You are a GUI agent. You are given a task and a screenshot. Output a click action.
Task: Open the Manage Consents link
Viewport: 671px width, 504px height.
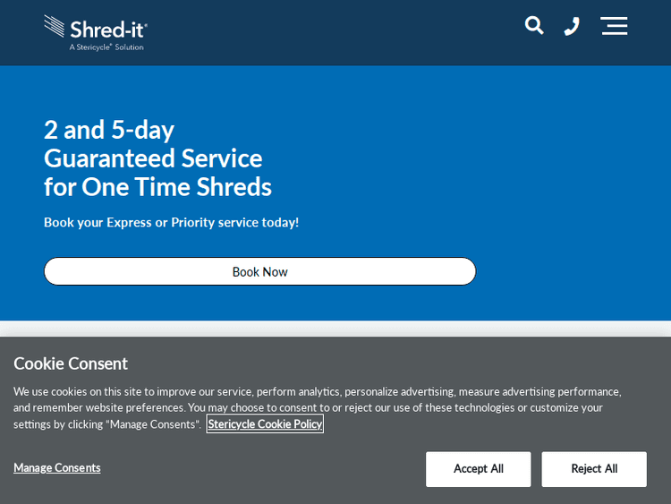coord(57,467)
